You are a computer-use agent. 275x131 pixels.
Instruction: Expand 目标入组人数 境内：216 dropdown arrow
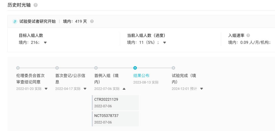coord(45,43)
